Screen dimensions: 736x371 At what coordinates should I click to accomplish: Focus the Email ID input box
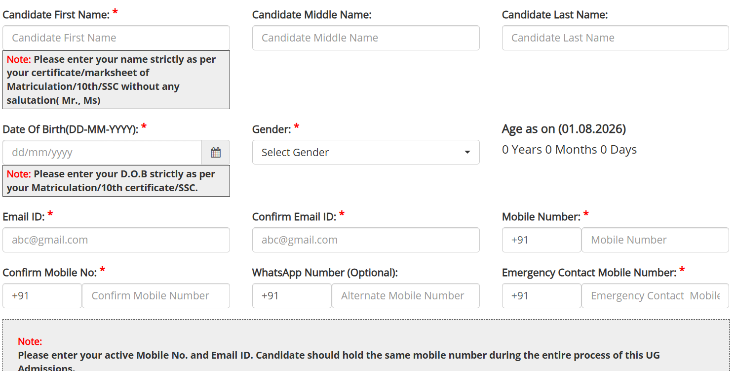click(x=116, y=240)
